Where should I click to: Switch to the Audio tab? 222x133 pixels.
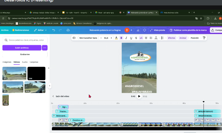click(x=25, y=62)
